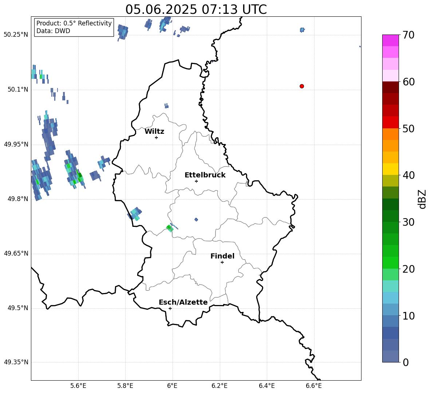
Task: Click the Ettelbruck city label
Action: pos(205,175)
